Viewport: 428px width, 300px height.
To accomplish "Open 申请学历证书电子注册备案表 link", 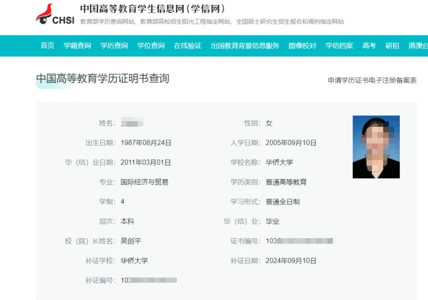I will tap(372, 81).
